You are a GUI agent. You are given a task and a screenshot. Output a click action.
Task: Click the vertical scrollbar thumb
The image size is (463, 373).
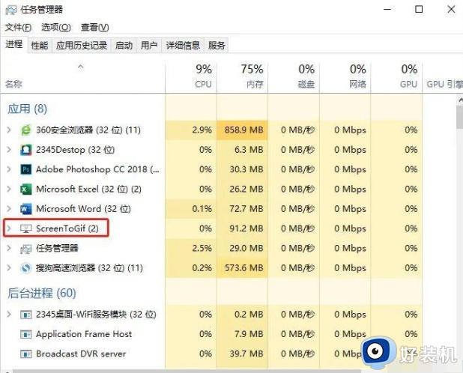coord(460,117)
